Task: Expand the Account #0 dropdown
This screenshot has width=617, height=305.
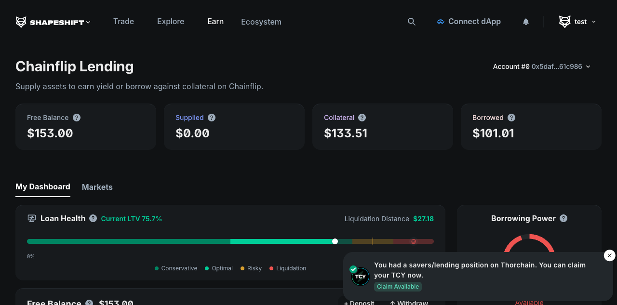Action: tap(588, 66)
